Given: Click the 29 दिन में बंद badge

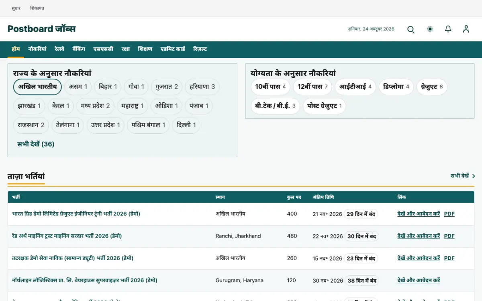Looking at the screenshot, I should (361, 214).
